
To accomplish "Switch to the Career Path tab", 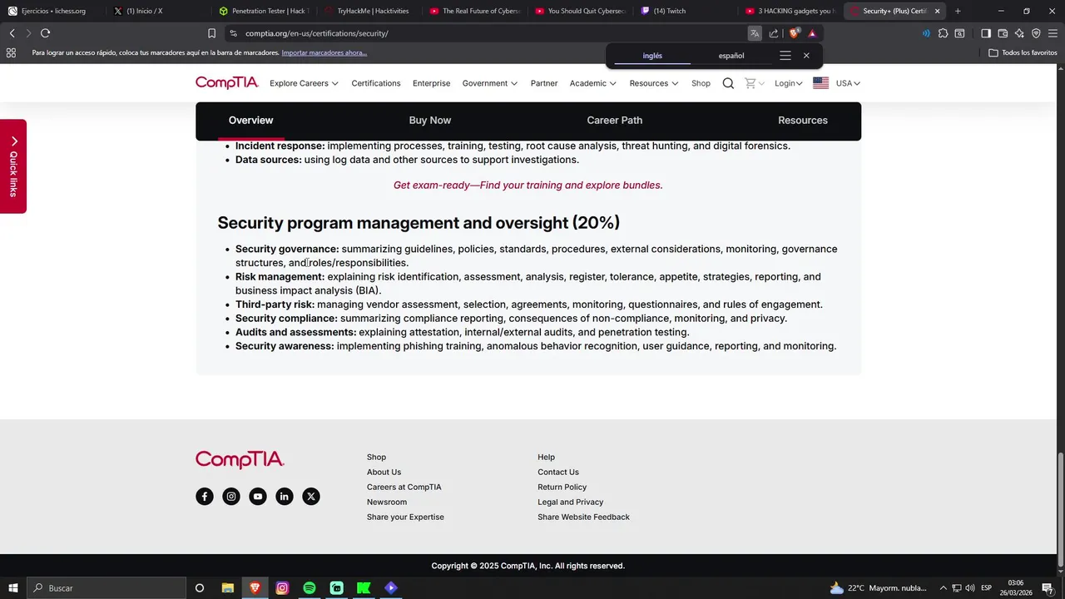I will point(615,121).
